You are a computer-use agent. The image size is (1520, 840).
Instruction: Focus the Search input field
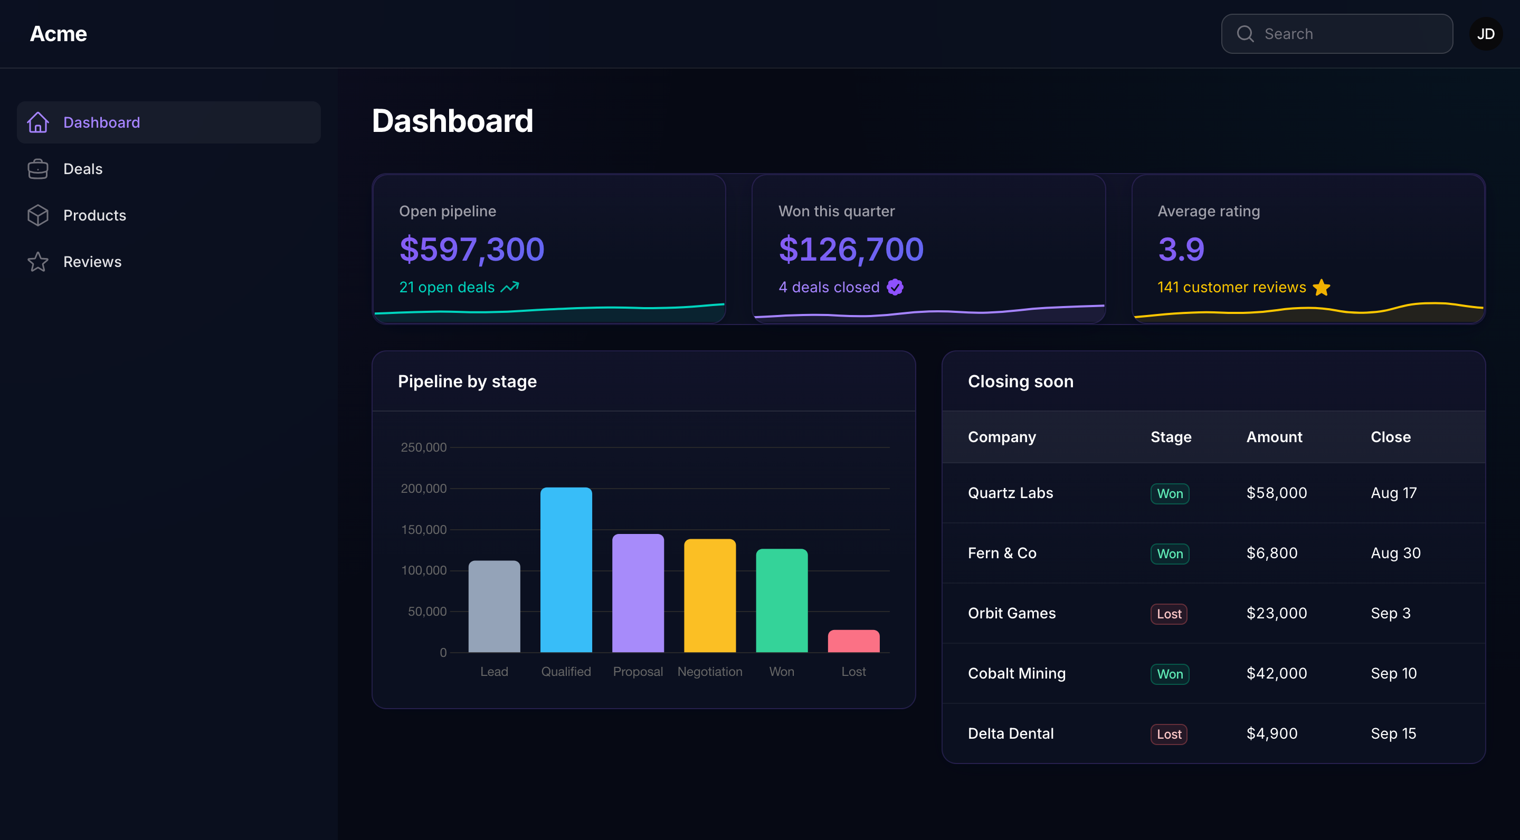[1336, 34]
